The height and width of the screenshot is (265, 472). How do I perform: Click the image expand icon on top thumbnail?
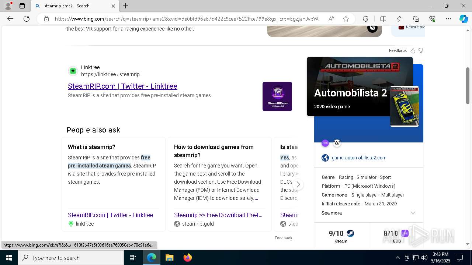[372, 28]
